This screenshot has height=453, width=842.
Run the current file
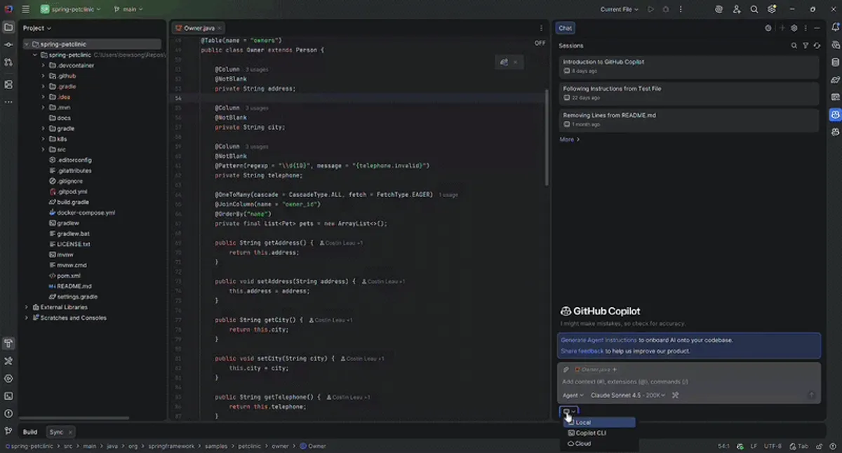coord(651,9)
